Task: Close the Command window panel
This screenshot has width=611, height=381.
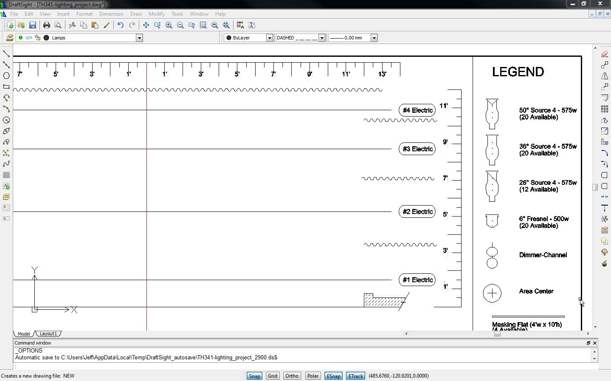Action: pos(595,343)
